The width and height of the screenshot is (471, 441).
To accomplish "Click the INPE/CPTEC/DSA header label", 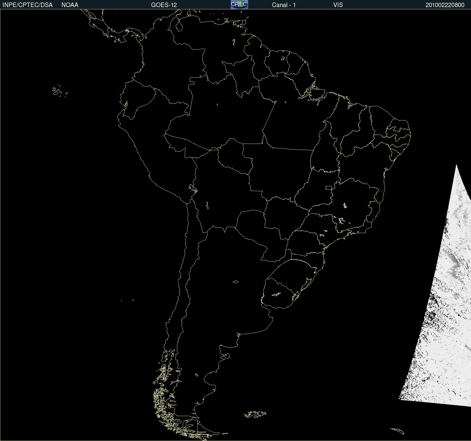I will [x=27, y=5].
